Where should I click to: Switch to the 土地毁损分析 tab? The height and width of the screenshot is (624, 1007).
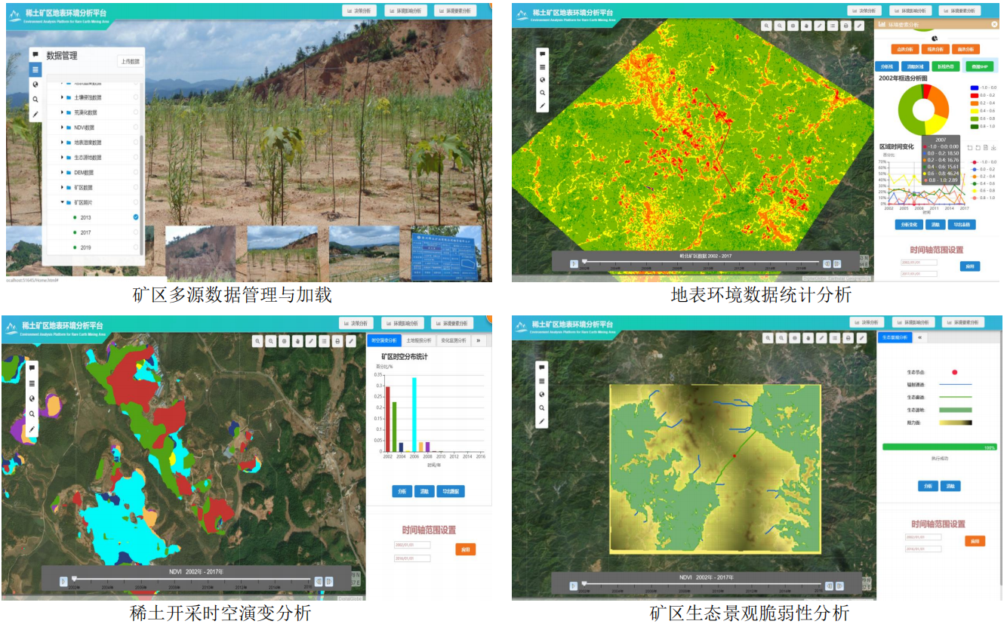point(419,341)
